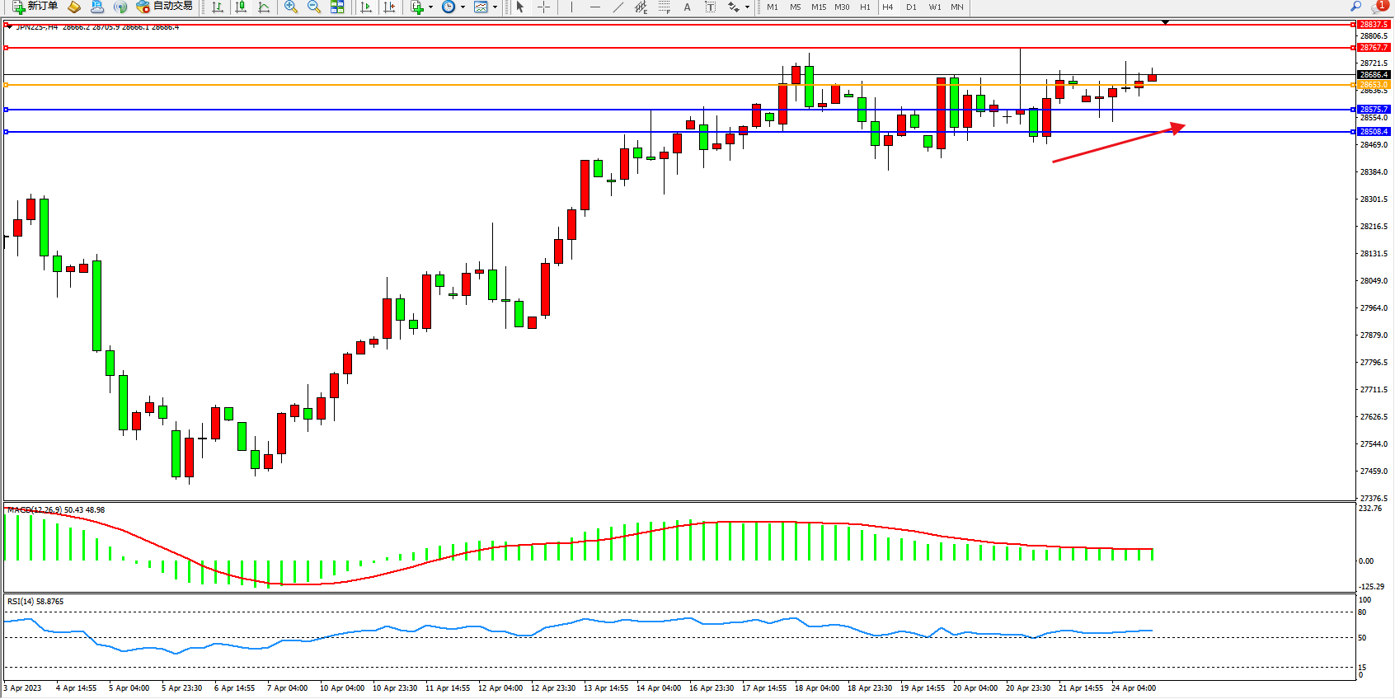1395x699 pixels.
Task: Switch to the D1 timeframe
Action: click(x=911, y=7)
